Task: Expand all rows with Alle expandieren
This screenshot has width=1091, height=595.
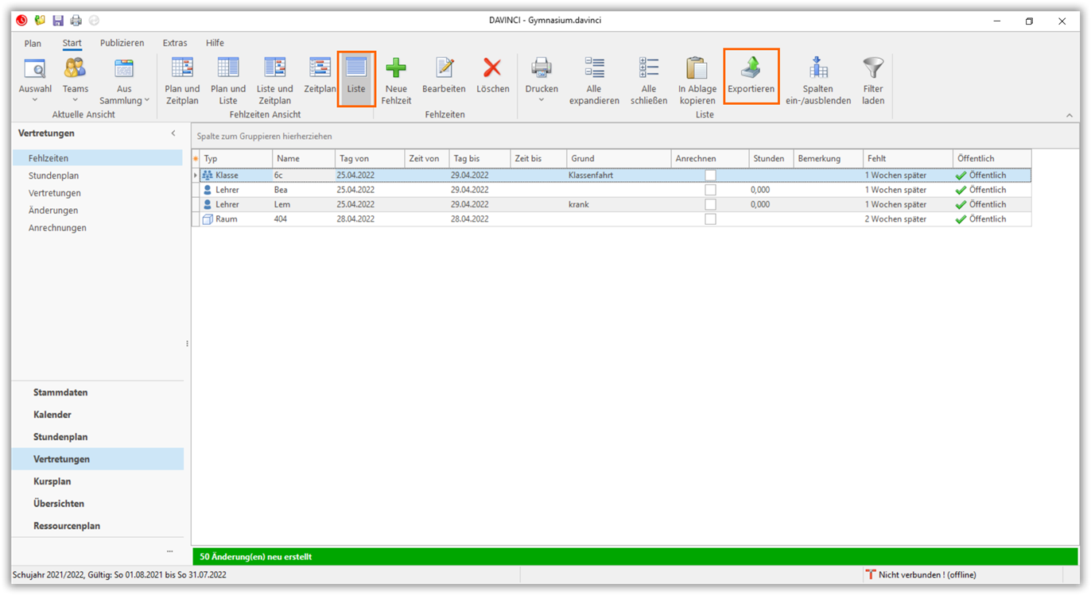Action: coord(594,69)
